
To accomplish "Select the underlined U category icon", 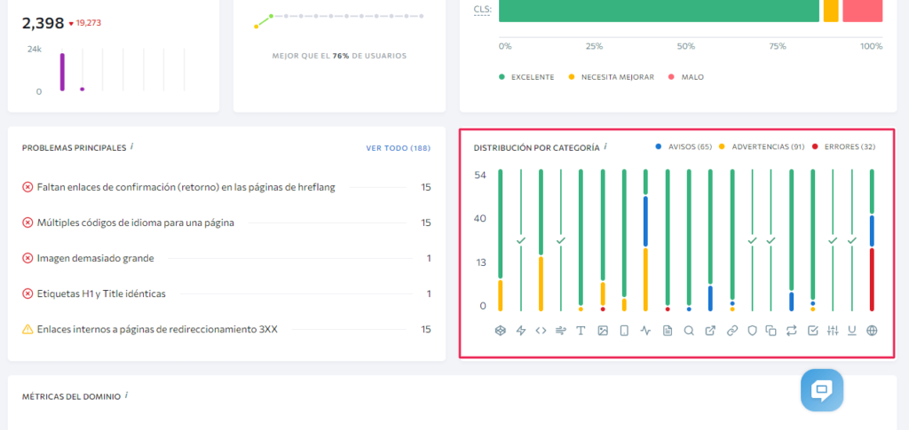I will [852, 331].
